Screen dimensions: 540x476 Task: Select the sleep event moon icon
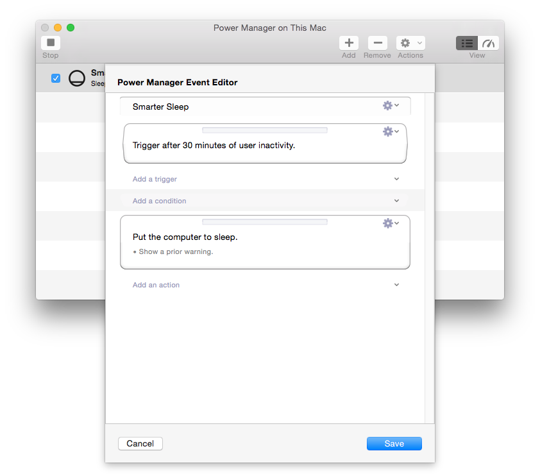click(x=76, y=78)
